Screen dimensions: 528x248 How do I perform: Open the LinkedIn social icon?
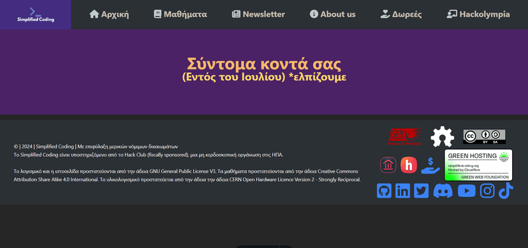tap(402, 191)
